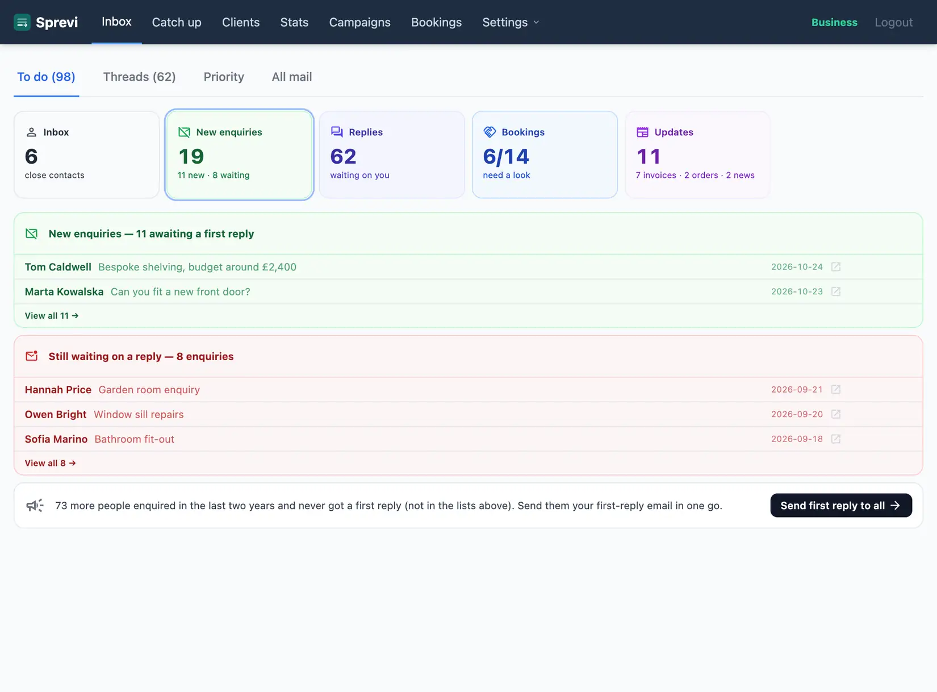Click the New enquiries card envelope icon
This screenshot has height=692, width=937.
pyautogui.click(x=184, y=132)
